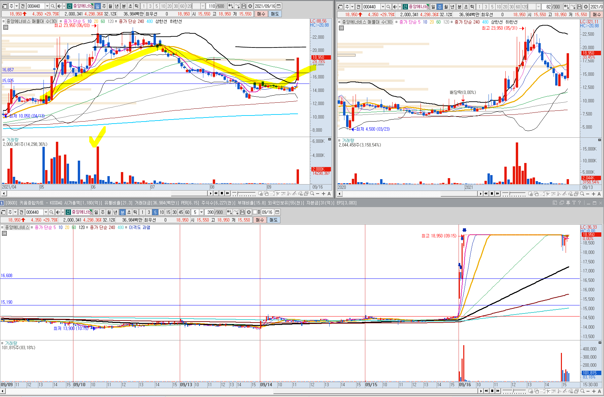Viewport: 604px width, 397px height.
Task: Save chart layout in the daily chart toolbar
Action: point(244,6)
